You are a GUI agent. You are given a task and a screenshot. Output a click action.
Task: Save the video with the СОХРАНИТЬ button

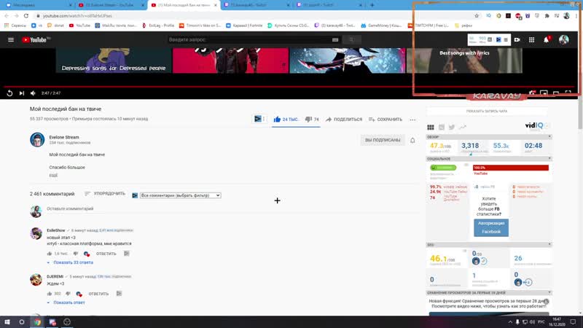click(x=386, y=120)
